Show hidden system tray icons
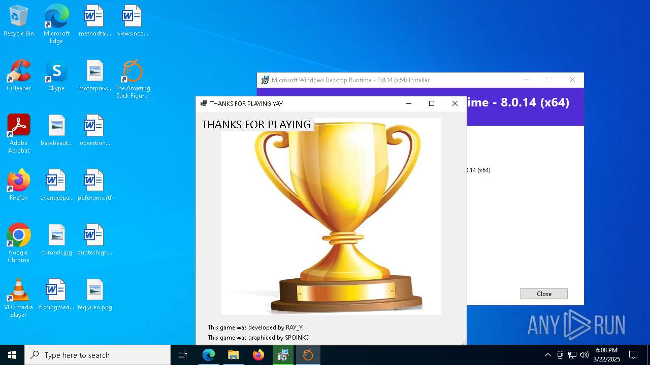 coord(547,355)
